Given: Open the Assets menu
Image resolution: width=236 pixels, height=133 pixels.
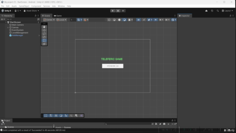Looking at the screenshot, I should pos(14,6).
